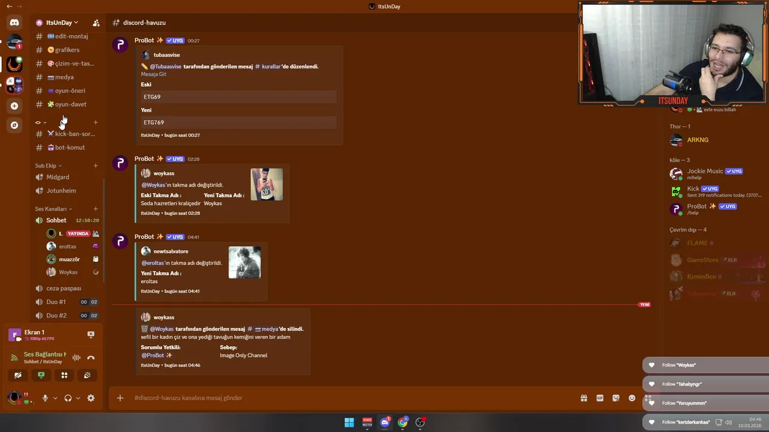Open Discord direct messages home icon
769x432 pixels.
click(x=14, y=22)
